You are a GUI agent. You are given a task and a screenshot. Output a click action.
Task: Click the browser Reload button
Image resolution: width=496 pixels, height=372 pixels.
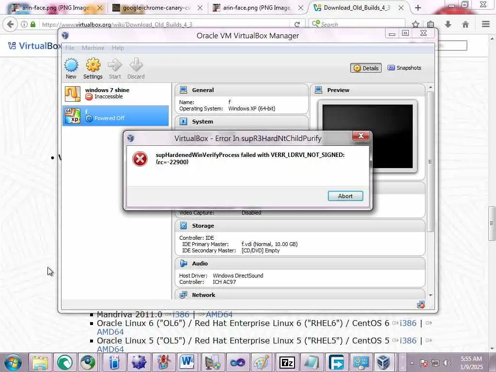click(297, 24)
